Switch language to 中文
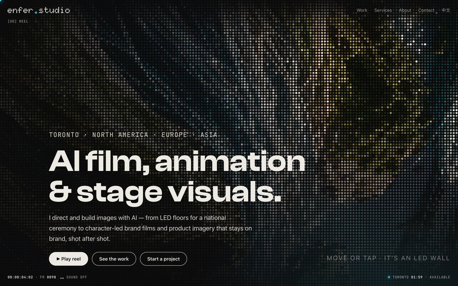The height and width of the screenshot is (286, 458). (x=446, y=10)
